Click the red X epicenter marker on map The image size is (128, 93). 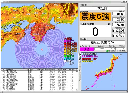click(42, 49)
